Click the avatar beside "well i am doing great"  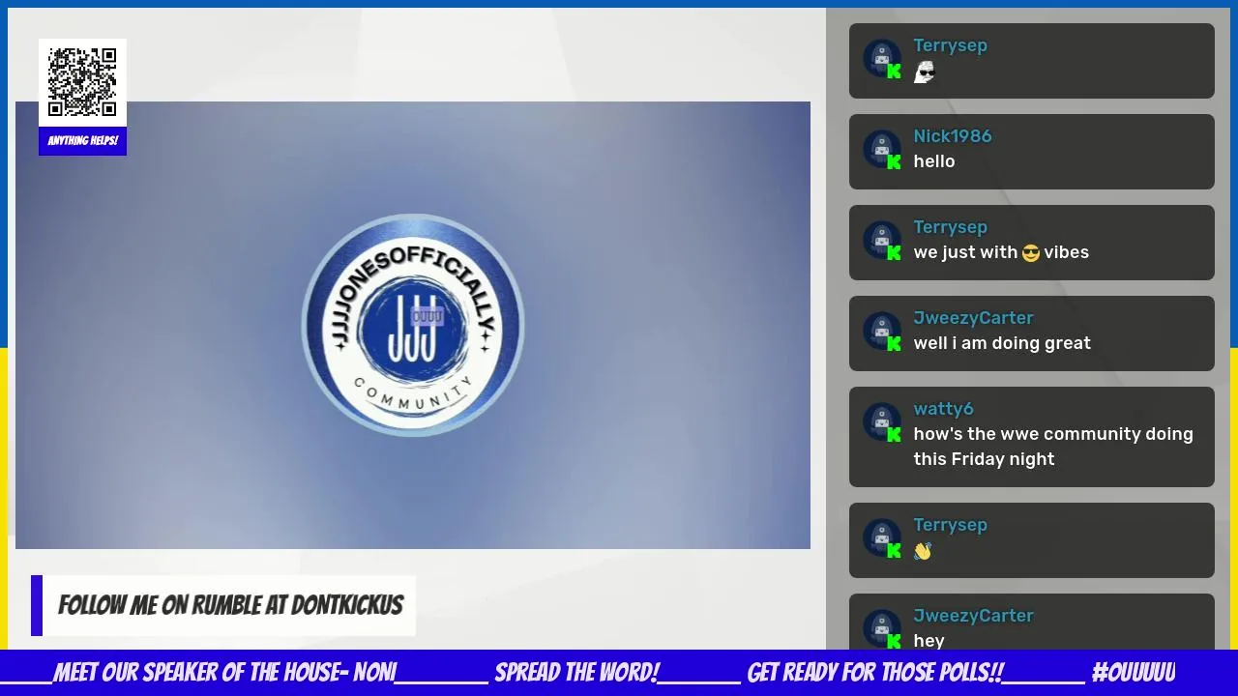point(882,331)
